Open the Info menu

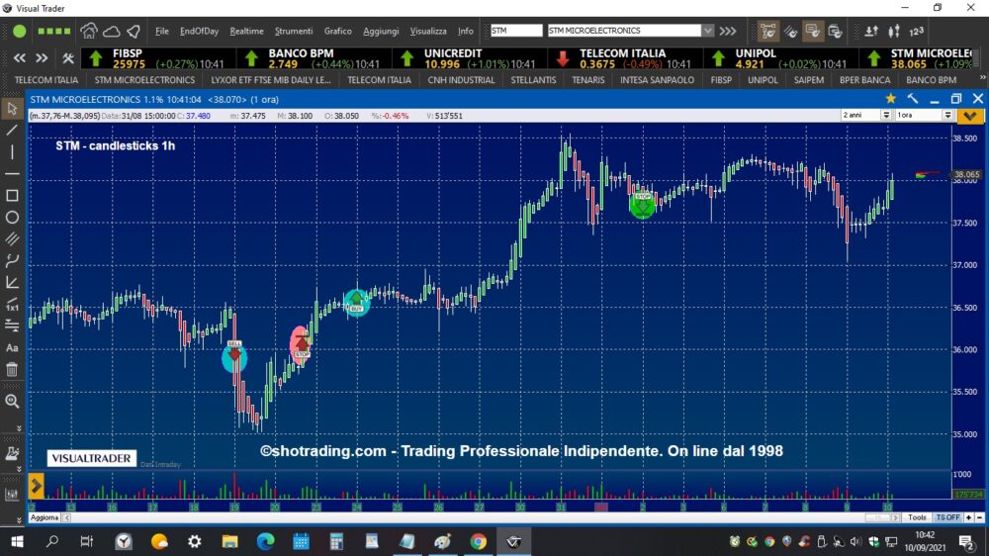466,31
